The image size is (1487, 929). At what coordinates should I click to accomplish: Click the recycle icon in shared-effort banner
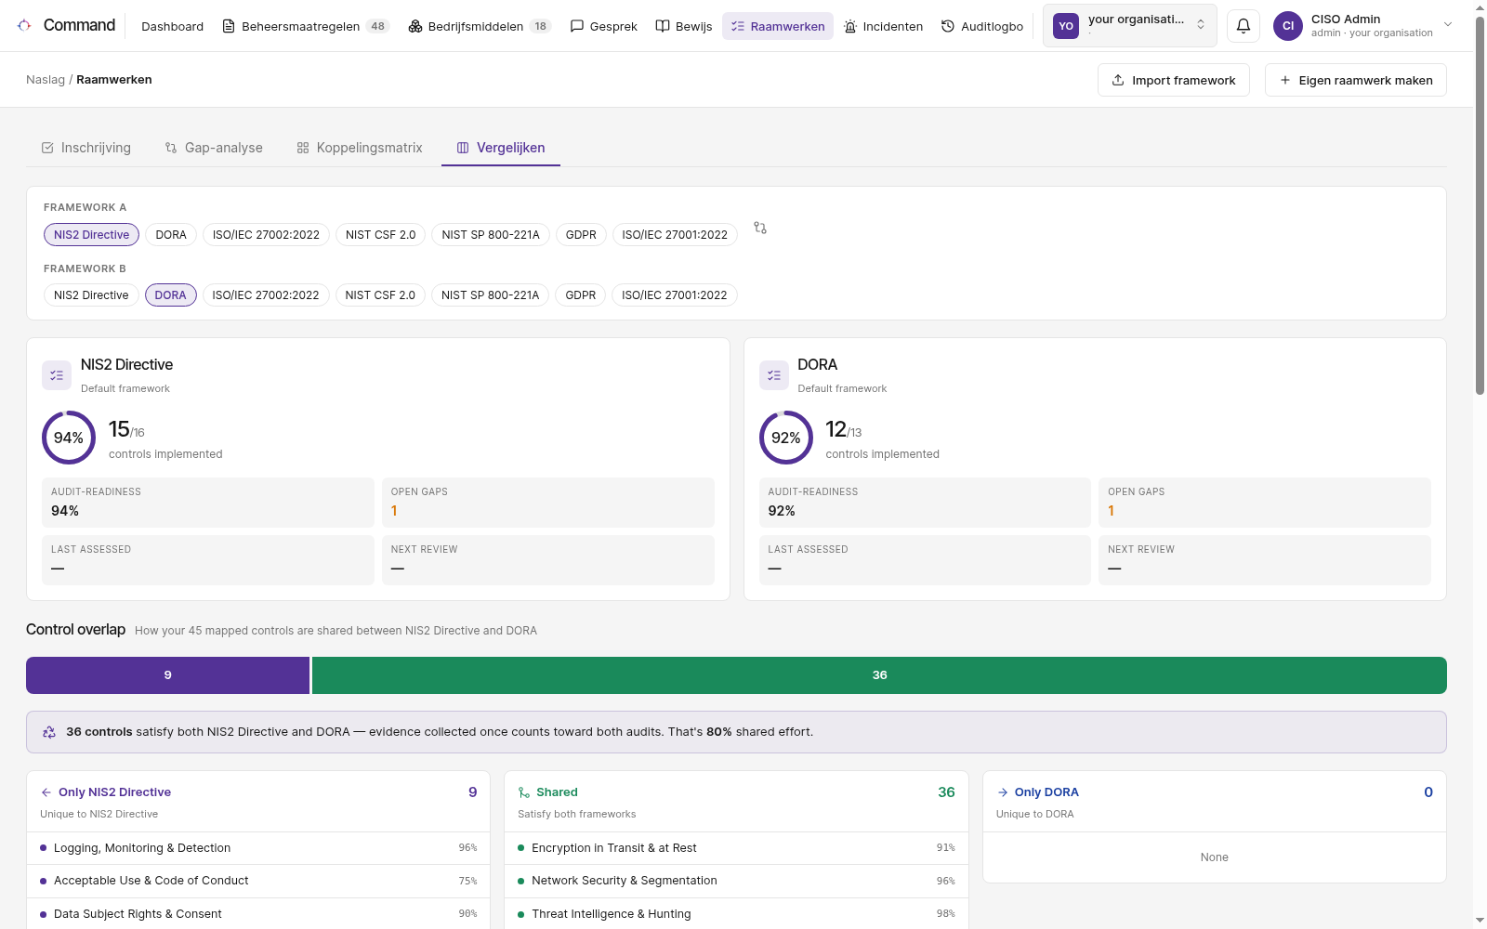pyautogui.click(x=49, y=732)
